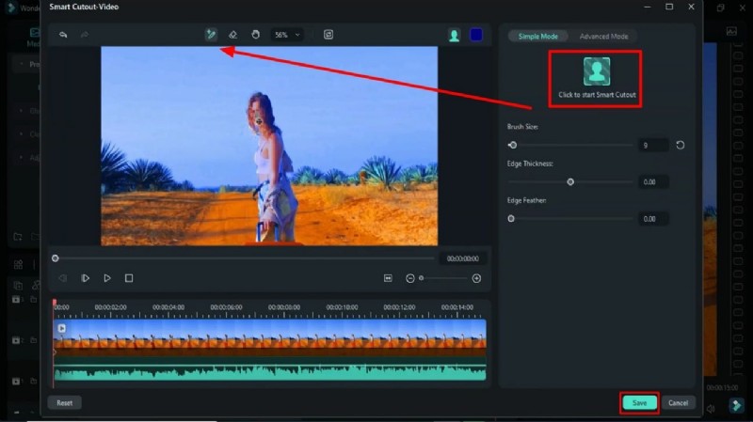Activate the hand pan tool
This screenshot has height=422, width=753.
[254, 35]
